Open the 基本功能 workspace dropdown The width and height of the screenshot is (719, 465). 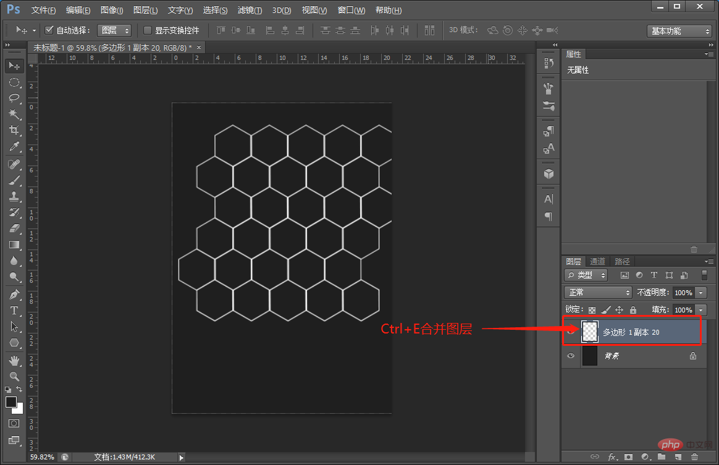click(679, 31)
